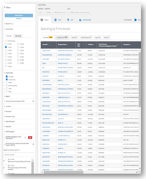146x179 pixels.
Task: Check the Loans award type checkbox
Action: click(7, 88)
